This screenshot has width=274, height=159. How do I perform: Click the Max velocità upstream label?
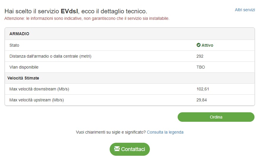tap(37, 100)
